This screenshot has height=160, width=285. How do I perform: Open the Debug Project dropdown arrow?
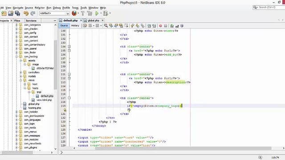[x=110, y=13]
